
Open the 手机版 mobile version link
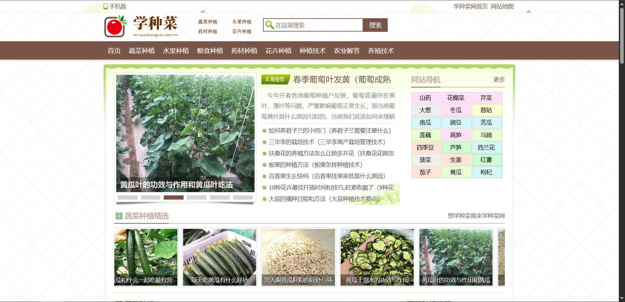coord(118,7)
